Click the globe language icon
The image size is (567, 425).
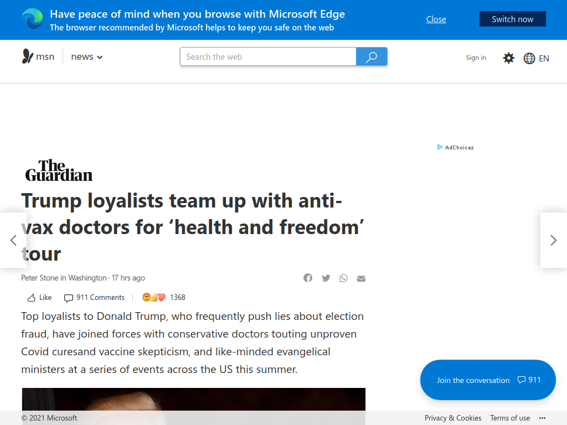529,58
